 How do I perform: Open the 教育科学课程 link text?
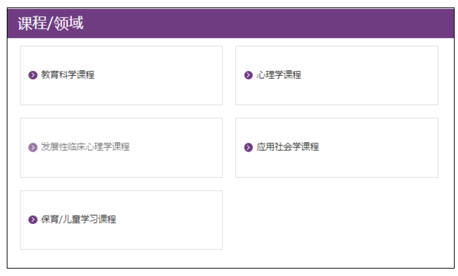[x=68, y=74]
